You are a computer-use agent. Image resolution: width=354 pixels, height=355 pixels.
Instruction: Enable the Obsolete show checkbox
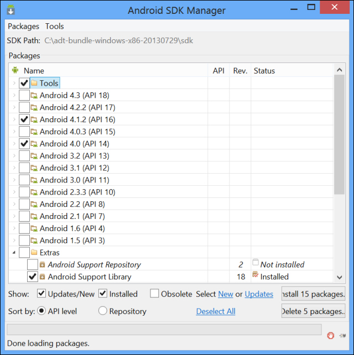click(154, 294)
